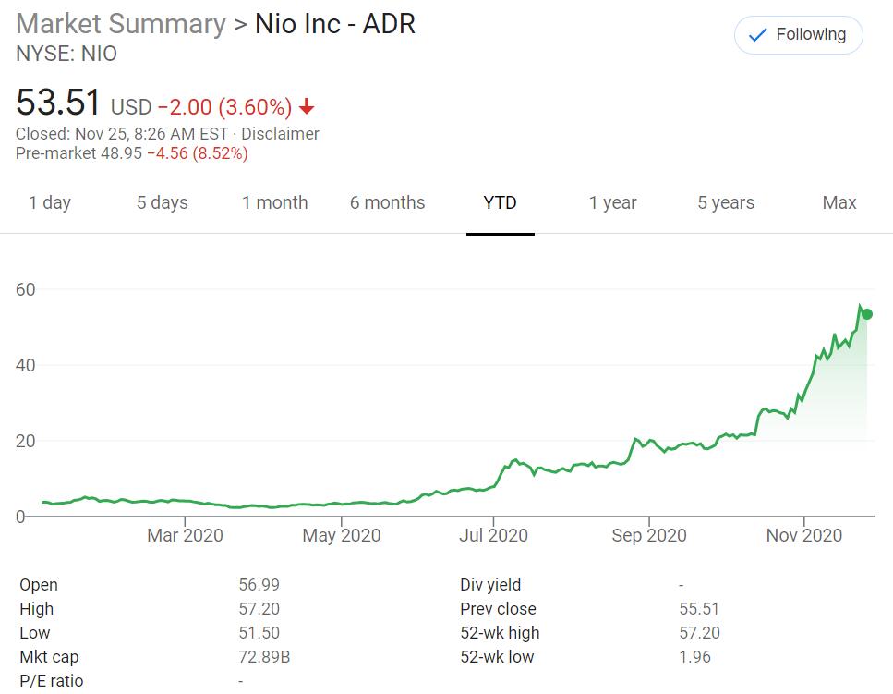Show the 1 month chart range

pos(275,202)
